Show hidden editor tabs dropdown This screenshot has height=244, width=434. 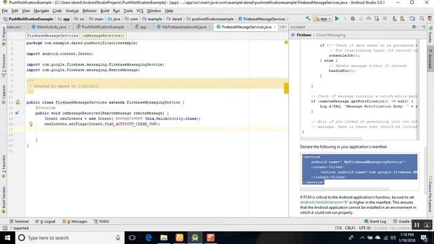click(283, 27)
